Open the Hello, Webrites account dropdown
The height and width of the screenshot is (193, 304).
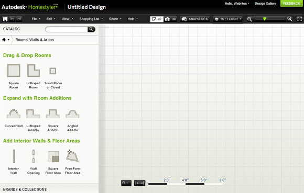click(x=237, y=4)
